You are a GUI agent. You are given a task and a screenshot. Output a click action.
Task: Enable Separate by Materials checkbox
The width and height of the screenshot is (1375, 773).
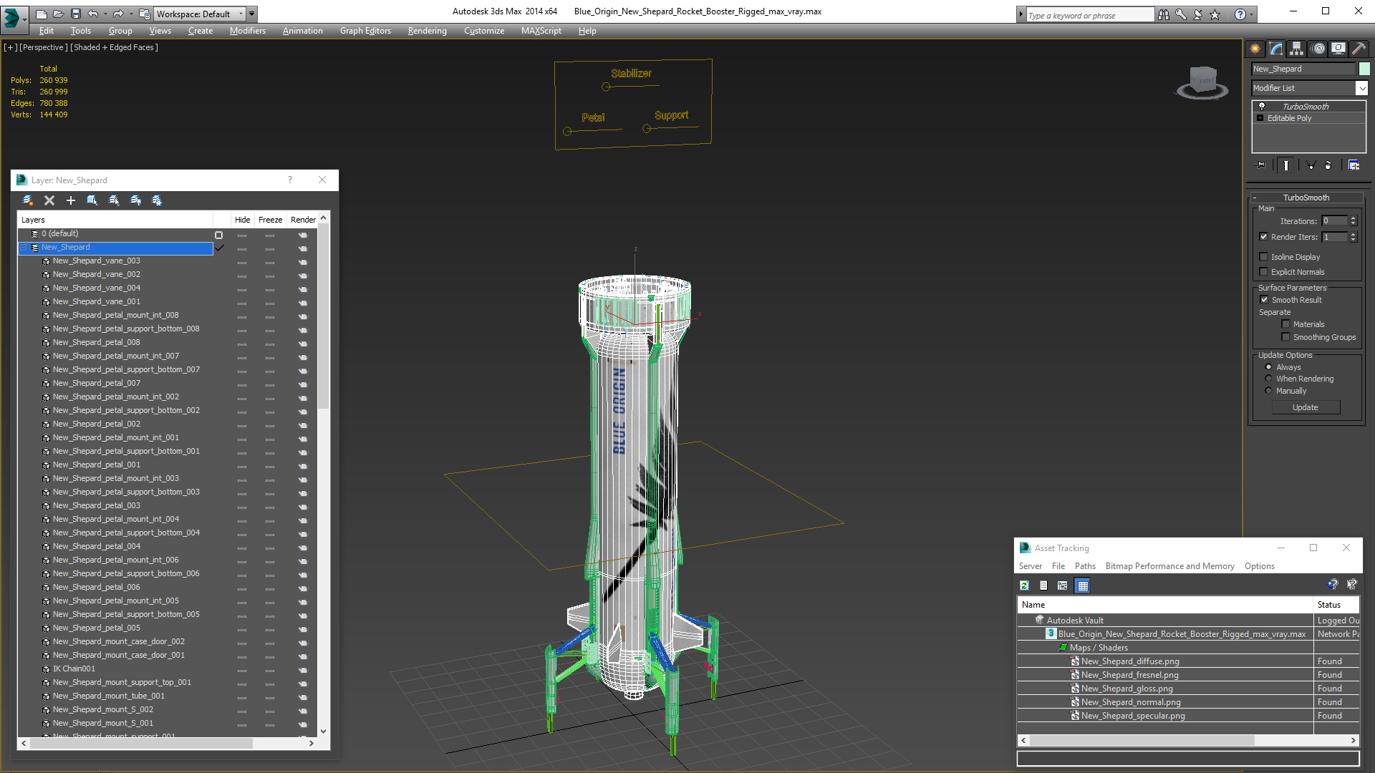point(1286,324)
